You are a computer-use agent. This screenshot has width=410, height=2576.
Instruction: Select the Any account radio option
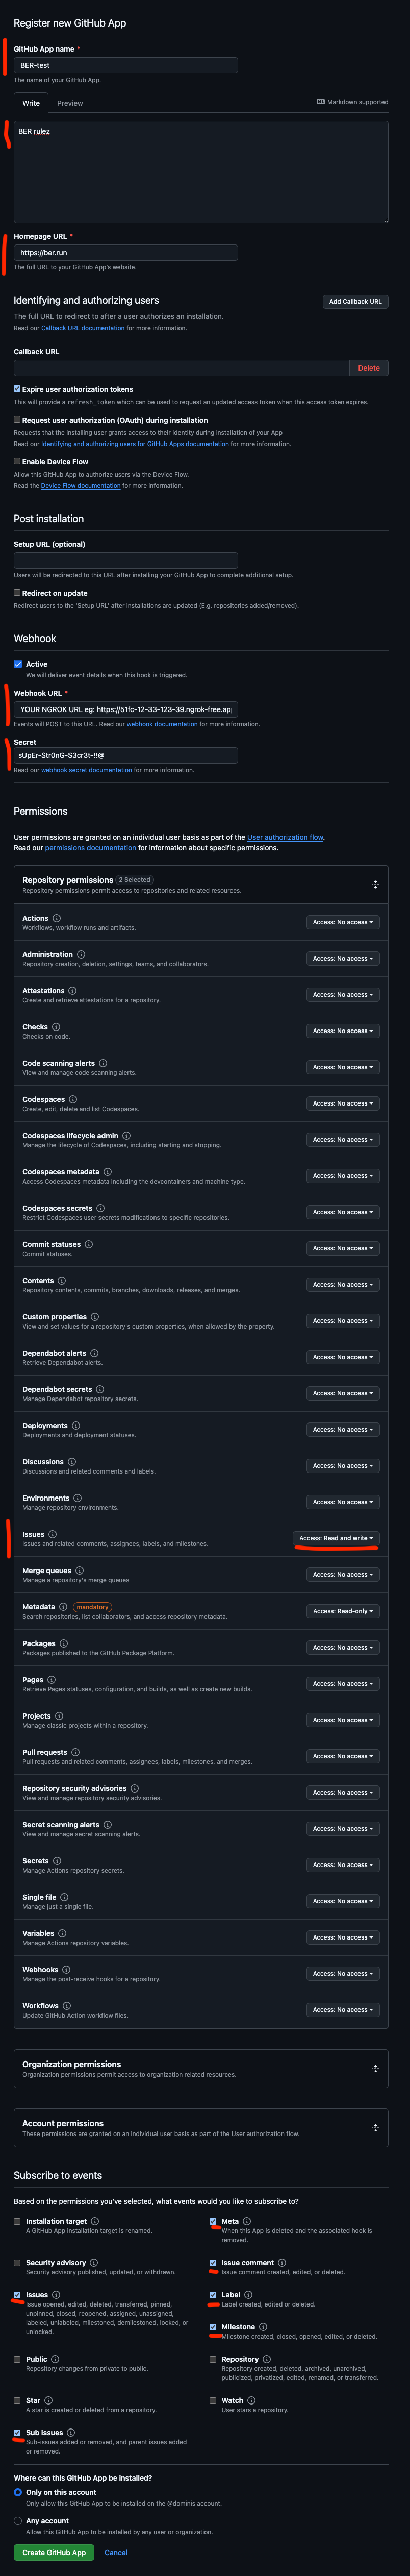(18, 2521)
